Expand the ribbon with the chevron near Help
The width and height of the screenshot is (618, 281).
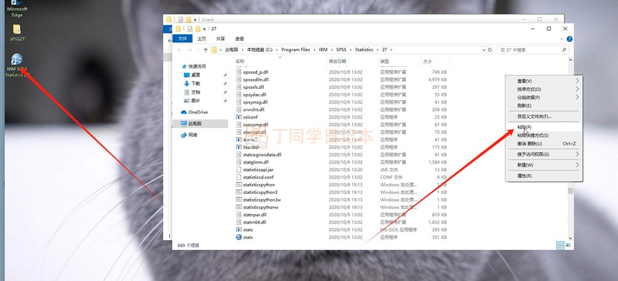point(562,39)
